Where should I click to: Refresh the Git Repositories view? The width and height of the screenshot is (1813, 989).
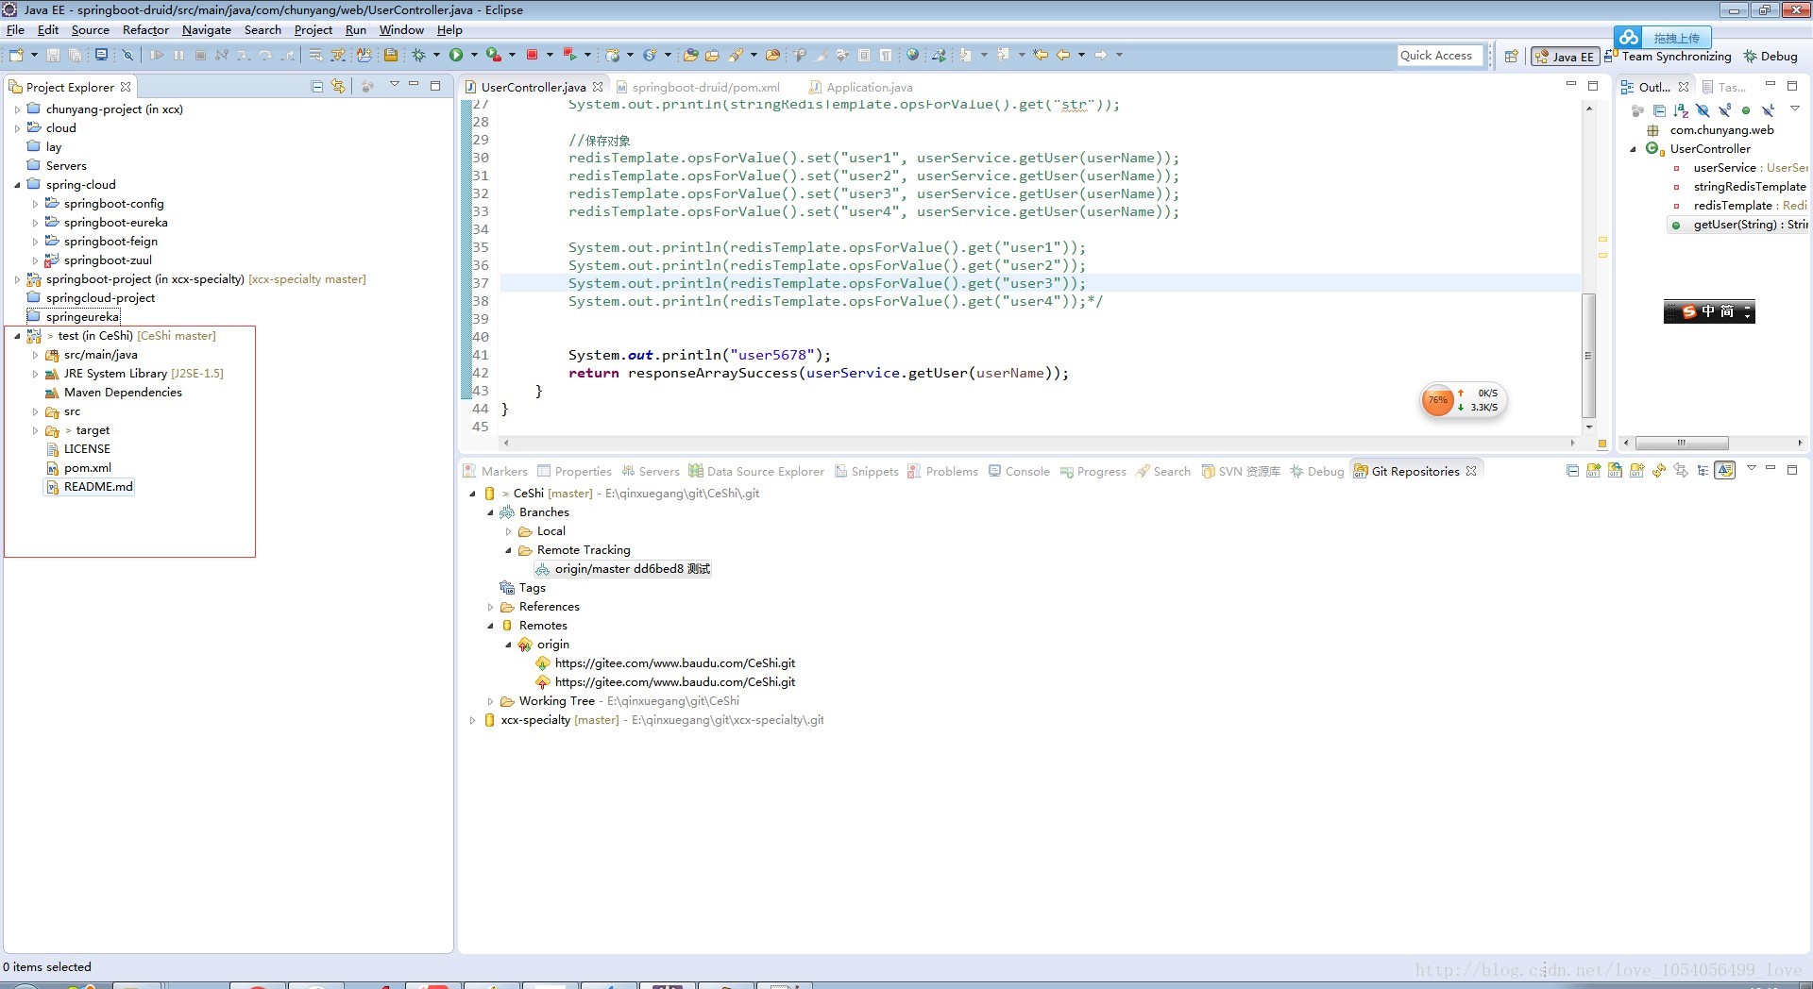click(1659, 470)
